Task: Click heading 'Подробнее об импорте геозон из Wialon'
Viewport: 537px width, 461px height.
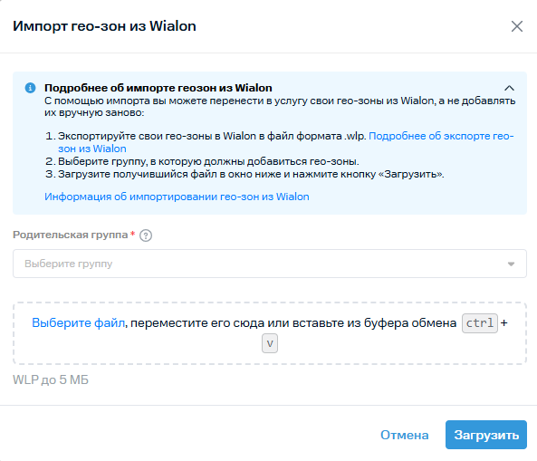Action: click(158, 88)
